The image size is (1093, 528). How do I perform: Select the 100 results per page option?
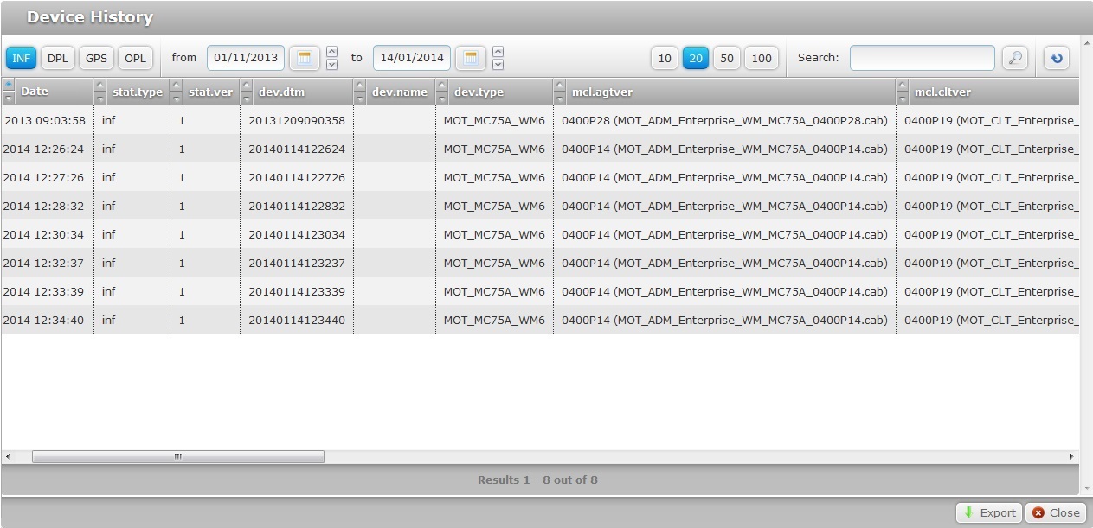click(760, 58)
